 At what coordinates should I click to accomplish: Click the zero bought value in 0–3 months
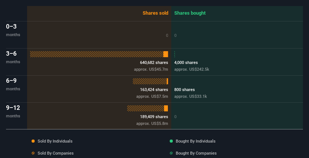(175, 35)
